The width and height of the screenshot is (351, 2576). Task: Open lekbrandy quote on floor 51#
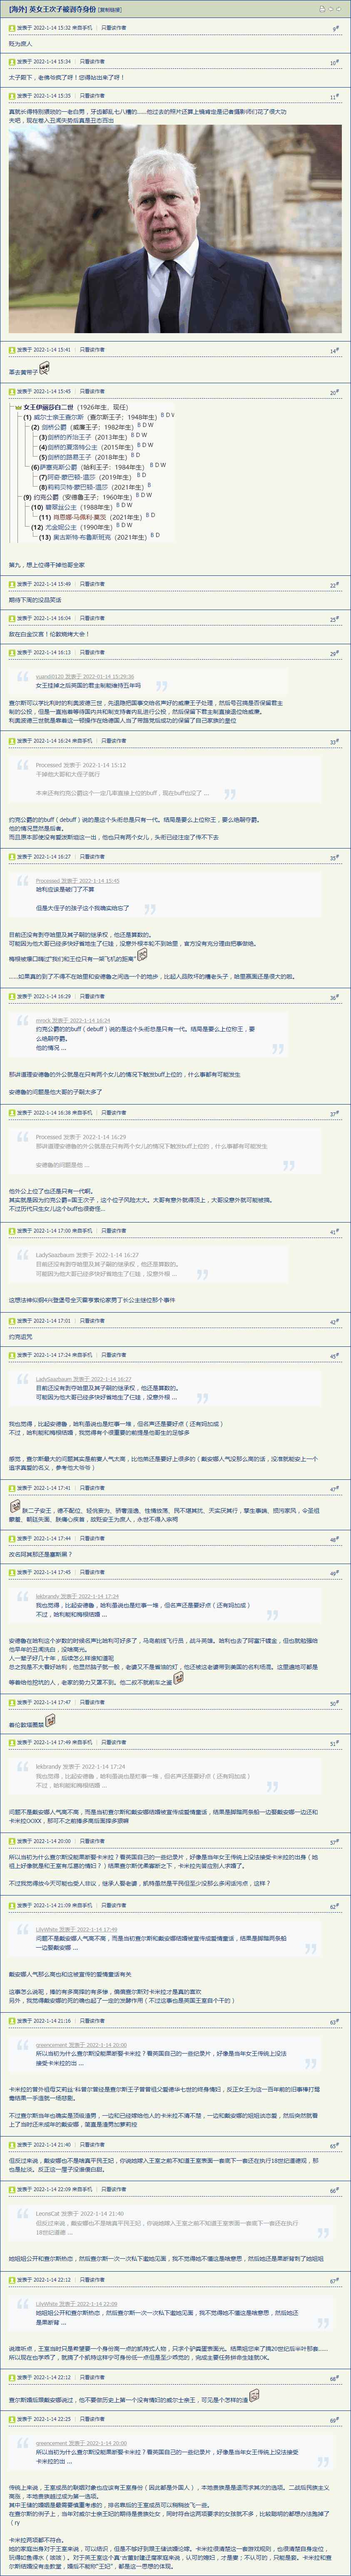tap(81, 1767)
